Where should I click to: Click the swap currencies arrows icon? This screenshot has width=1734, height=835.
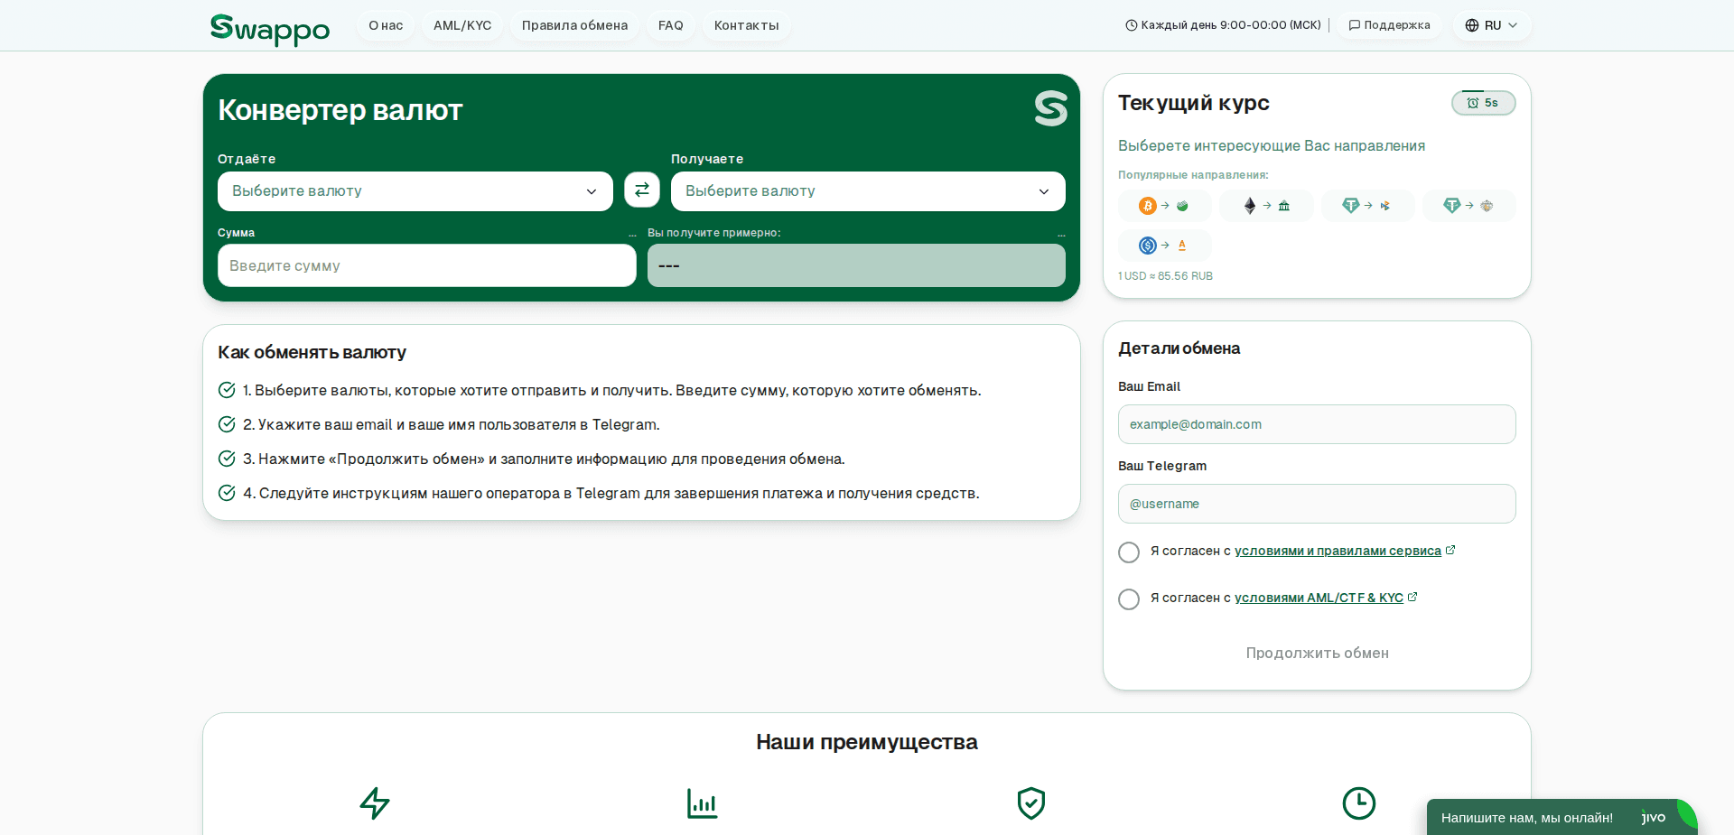tap(641, 190)
